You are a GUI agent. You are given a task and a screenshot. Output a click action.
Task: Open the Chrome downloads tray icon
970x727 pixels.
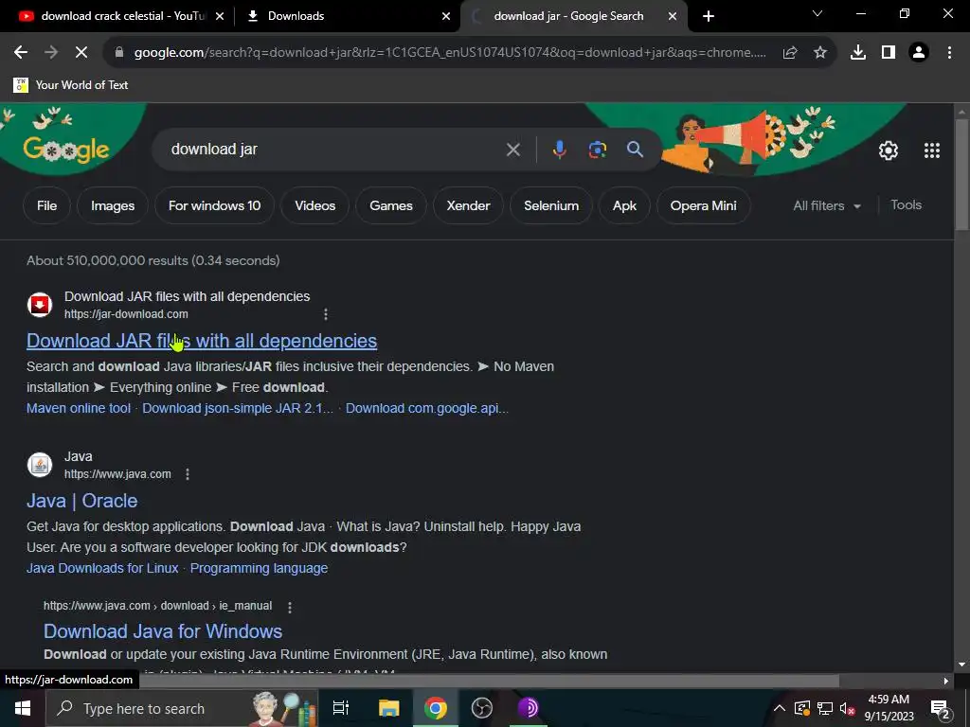point(858,53)
